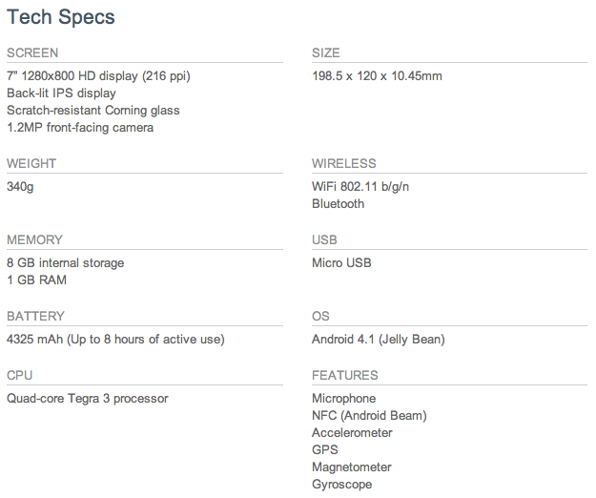
Task: Select the Back-lit IPS display text
Action: (x=61, y=93)
